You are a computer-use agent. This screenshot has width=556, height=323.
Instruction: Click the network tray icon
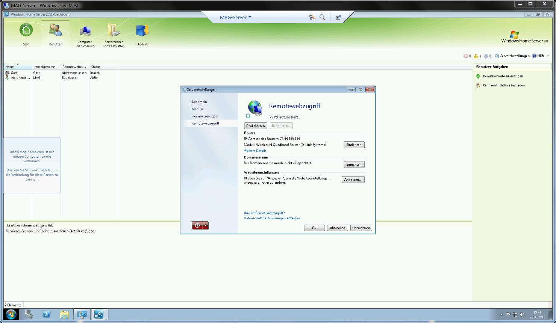click(515, 315)
